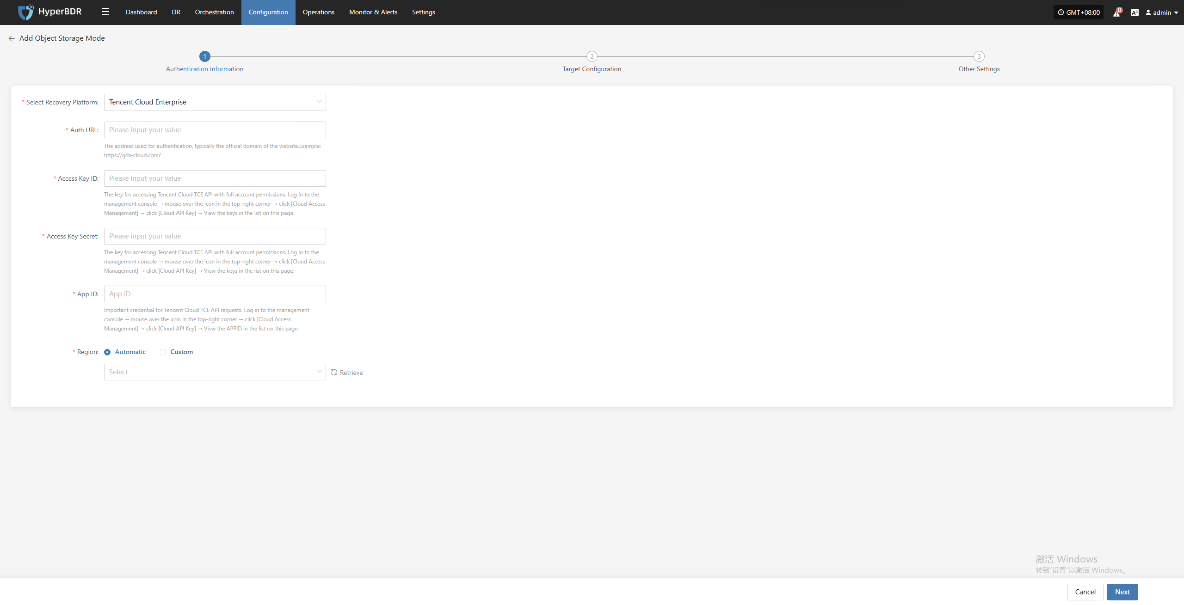Click step 3 circle Other Settings
1184x605 pixels.
click(979, 56)
